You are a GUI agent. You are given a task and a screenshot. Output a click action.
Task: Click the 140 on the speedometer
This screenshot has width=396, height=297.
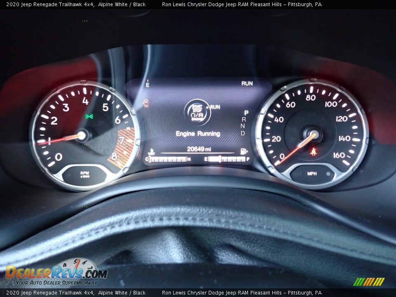pyautogui.click(x=344, y=138)
